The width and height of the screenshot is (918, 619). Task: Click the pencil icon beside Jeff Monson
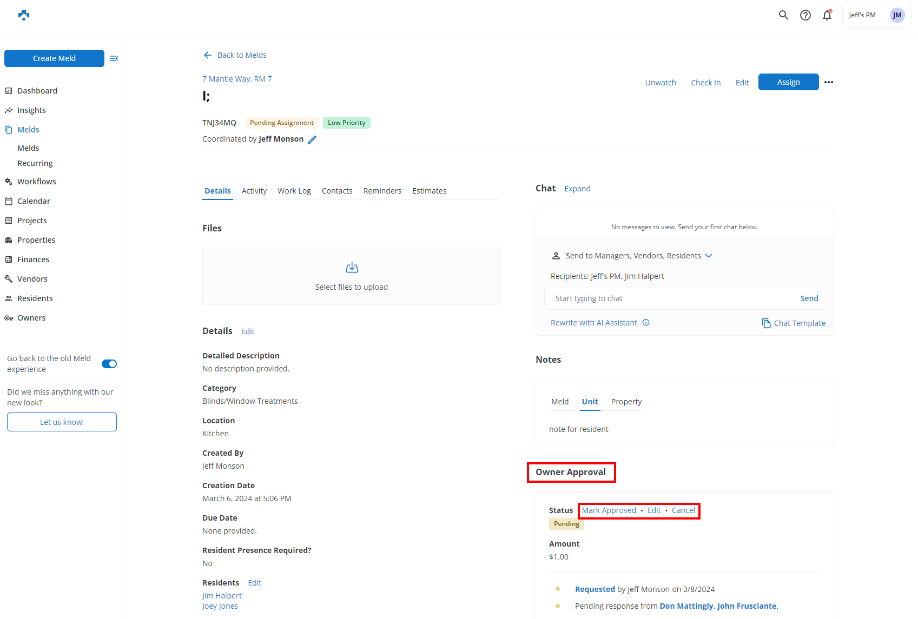pos(312,139)
